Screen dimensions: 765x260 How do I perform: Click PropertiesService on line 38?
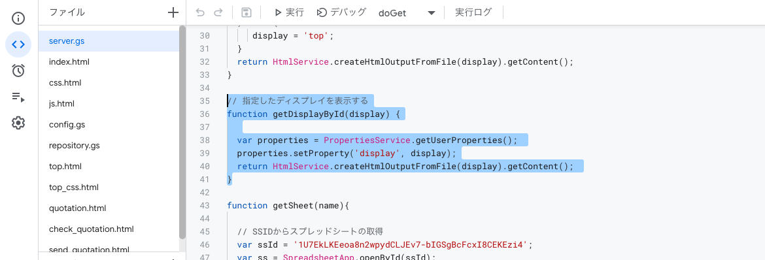367,140
